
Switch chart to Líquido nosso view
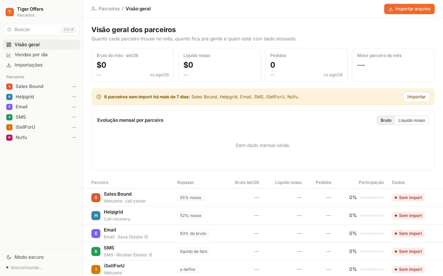coord(412,120)
